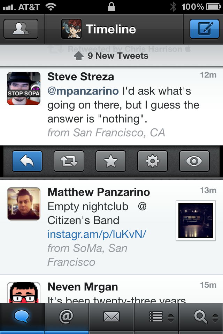Open the nightclub photo thumbnail
This screenshot has width=223, height=334.
[196, 220]
